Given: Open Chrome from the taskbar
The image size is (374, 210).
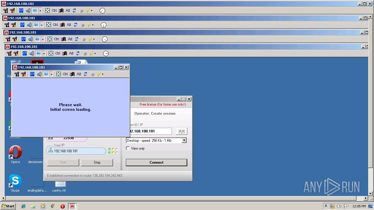Looking at the screenshot, I should [53, 206].
